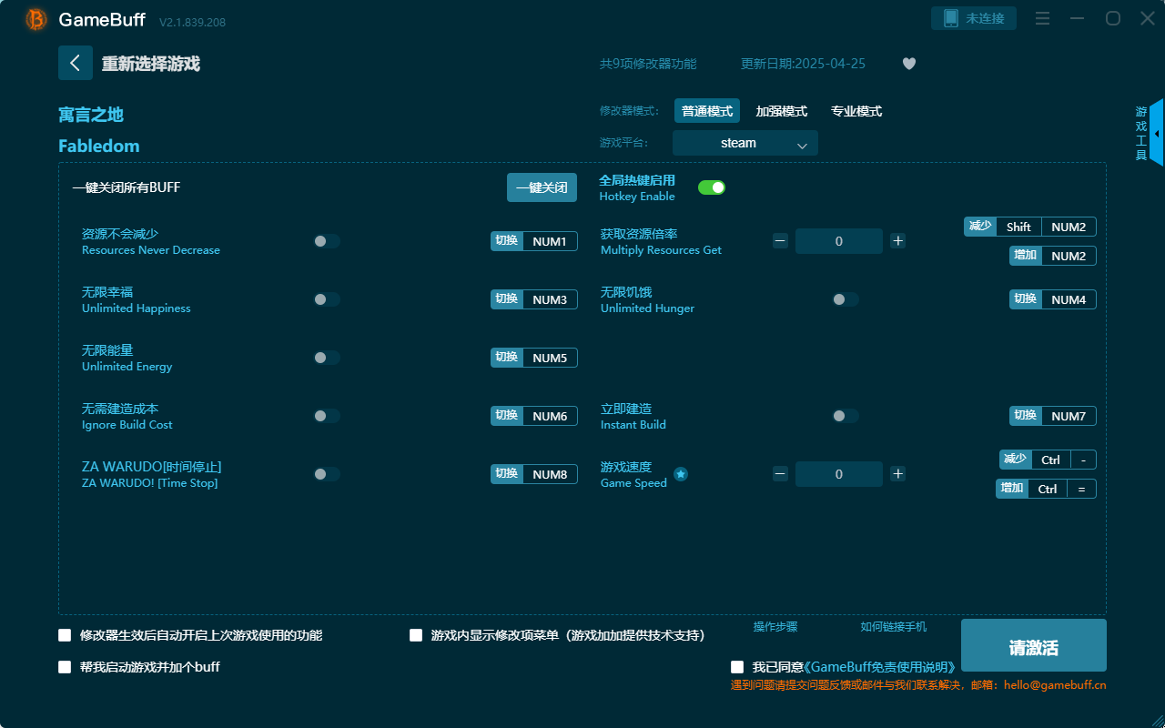Check show in-game cheat menu option

tap(416, 635)
